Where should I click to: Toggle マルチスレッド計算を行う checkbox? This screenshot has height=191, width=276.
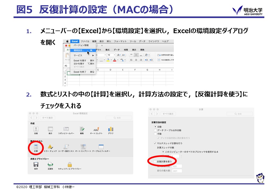(x=155, y=143)
